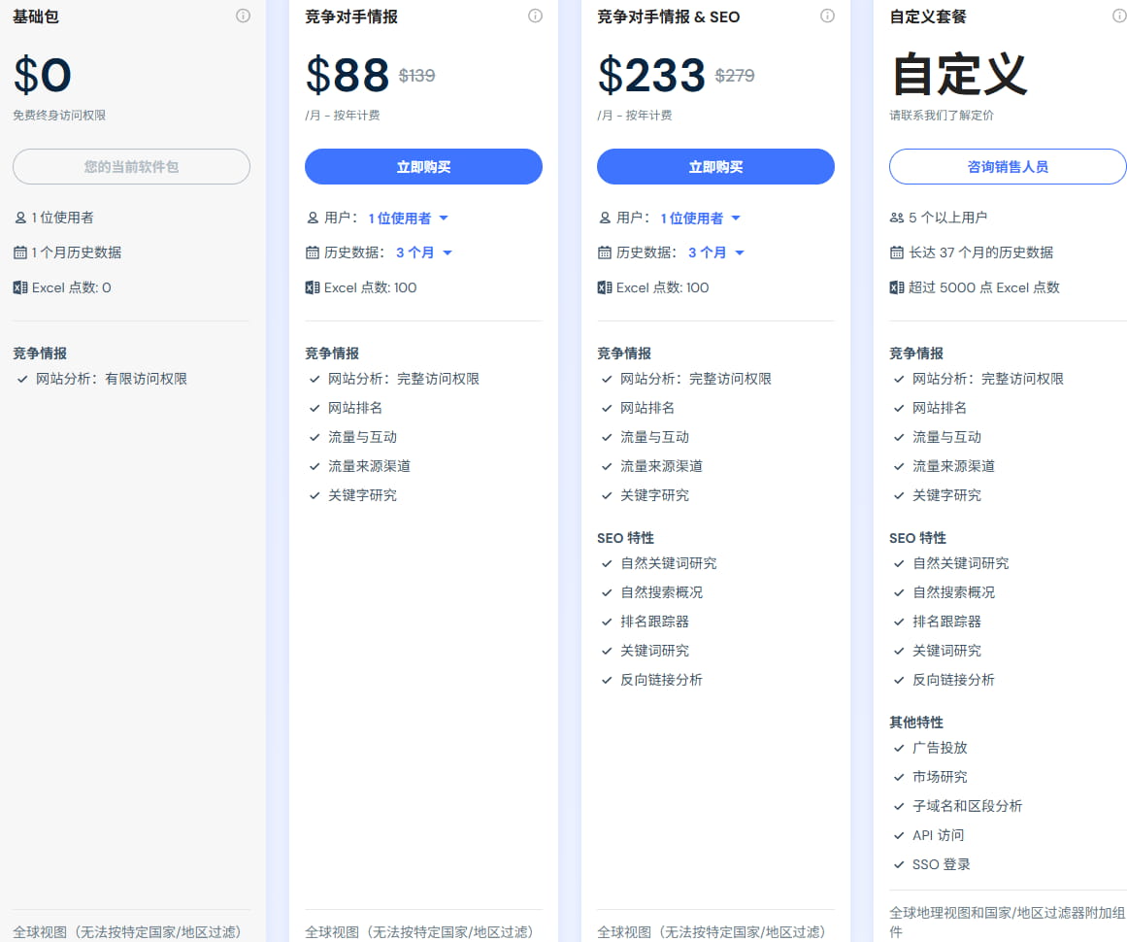This screenshot has width=1127, height=942.
Task: Click the Excel icon beside Excel 点数: 100
Action: [x=314, y=287]
